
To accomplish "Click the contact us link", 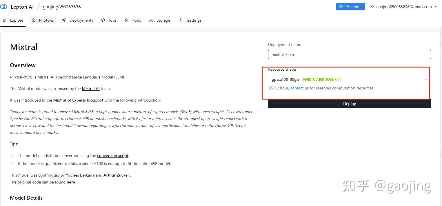I will pyautogui.click(x=299, y=88).
